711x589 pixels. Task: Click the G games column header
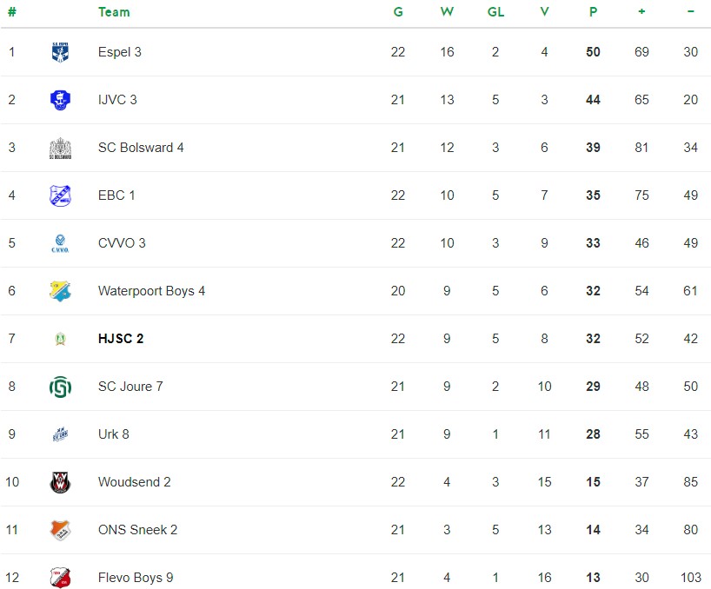coord(398,12)
